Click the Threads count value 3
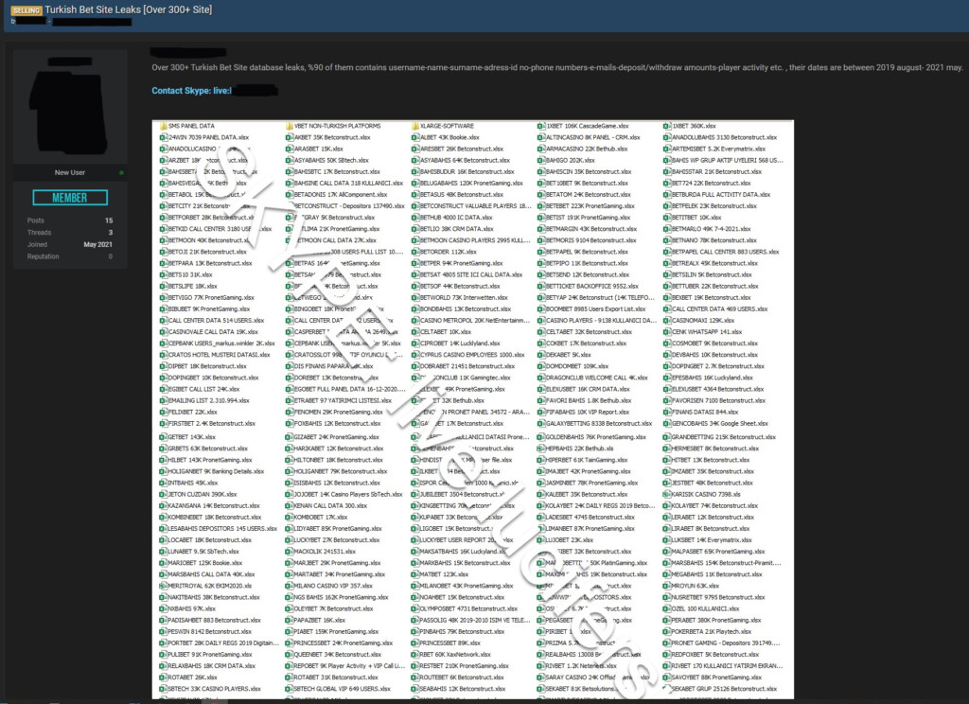The width and height of the screenshot is (969, 704). click(x=111, y=233)
